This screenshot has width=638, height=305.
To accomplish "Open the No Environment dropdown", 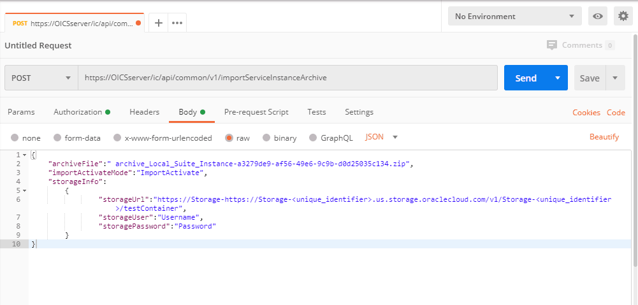I will coord(515,17).
